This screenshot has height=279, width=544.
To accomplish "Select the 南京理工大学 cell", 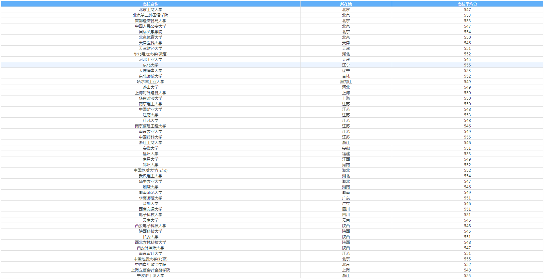I will (x=151, y=104).
